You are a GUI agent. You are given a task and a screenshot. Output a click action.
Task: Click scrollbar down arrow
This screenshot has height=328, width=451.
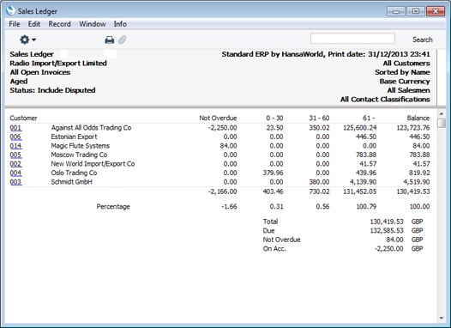(442, 319)
